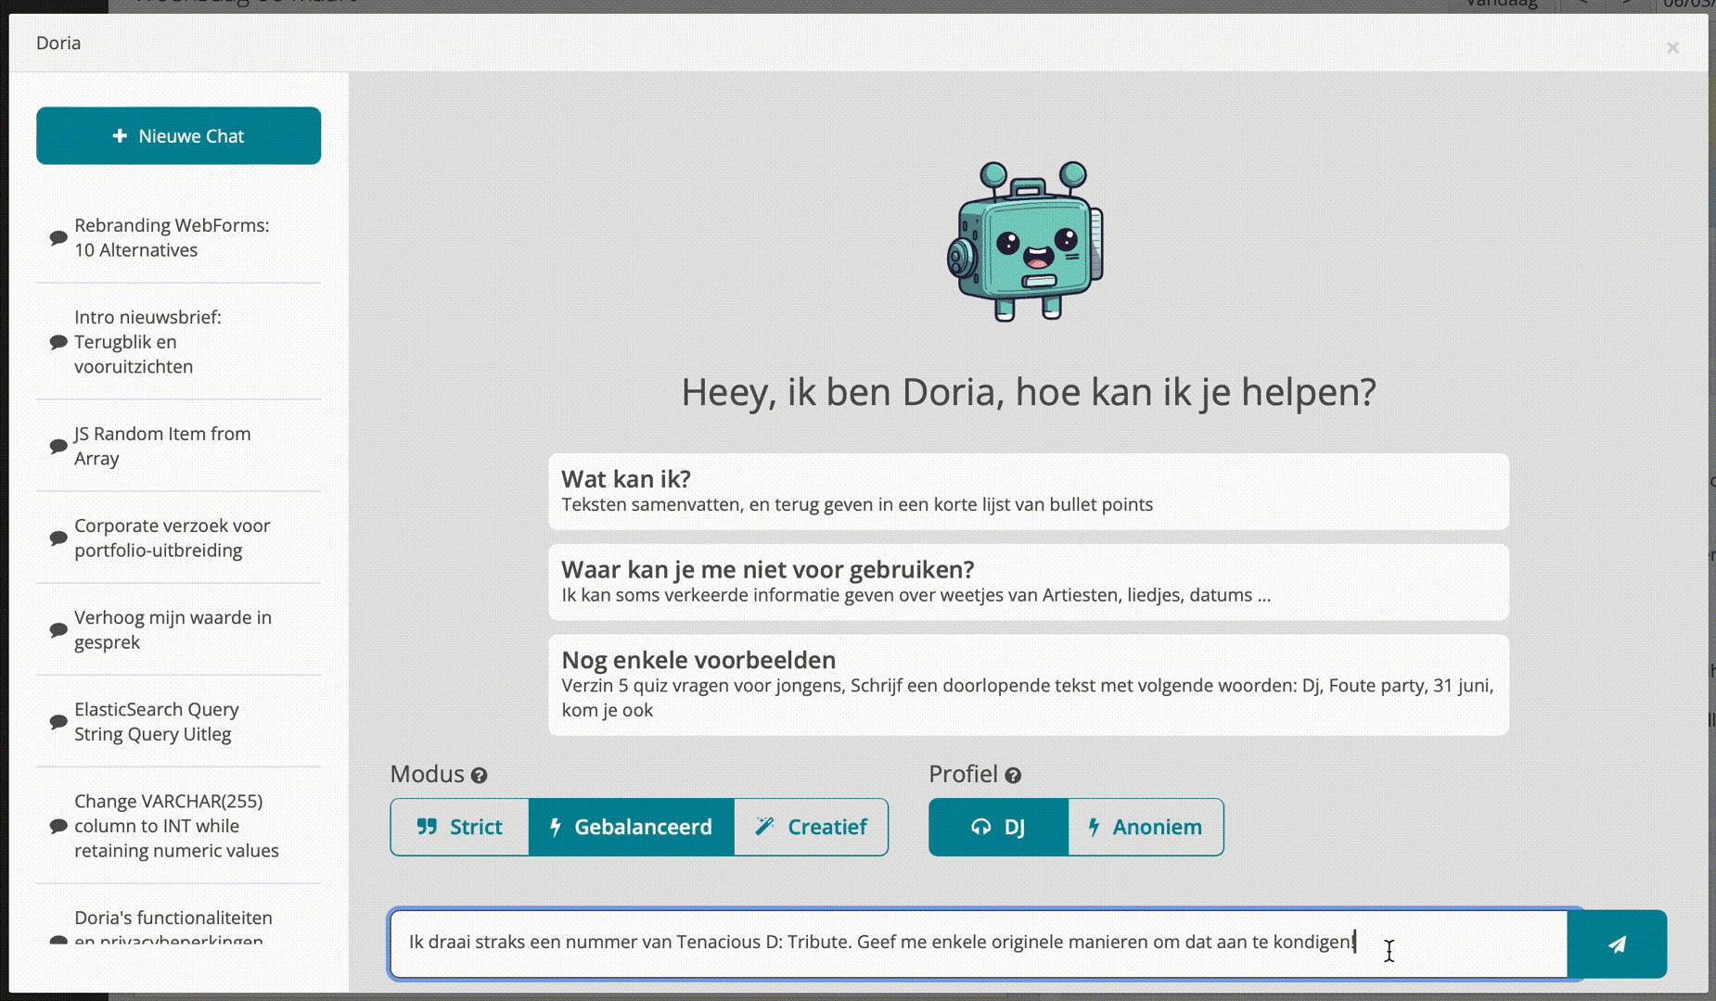Click speech bubble icon next to Rebranding WebForms
1716x1001 pixels.
[x=58, y=238]
